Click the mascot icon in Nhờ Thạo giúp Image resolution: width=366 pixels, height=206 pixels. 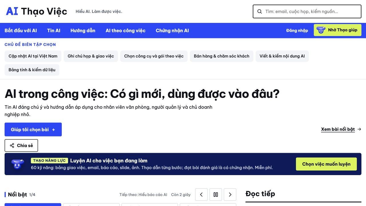coord(321,30)
